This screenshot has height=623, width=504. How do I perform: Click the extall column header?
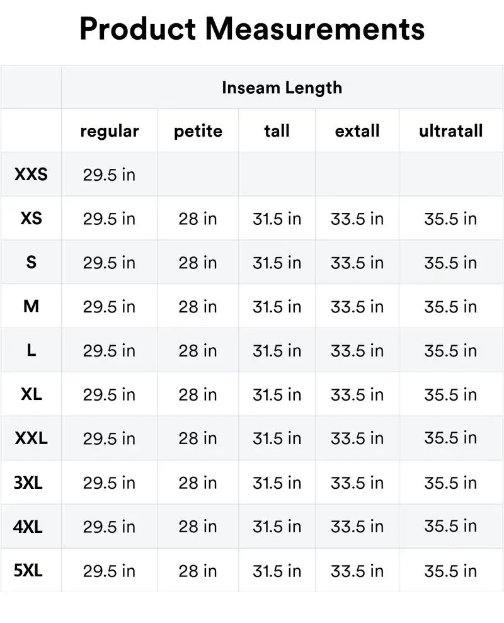click(357, 131)
